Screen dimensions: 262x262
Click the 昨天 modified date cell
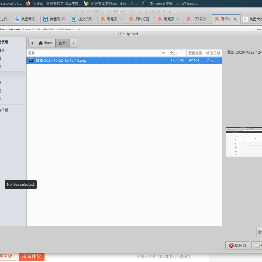[x=210, y=60]
